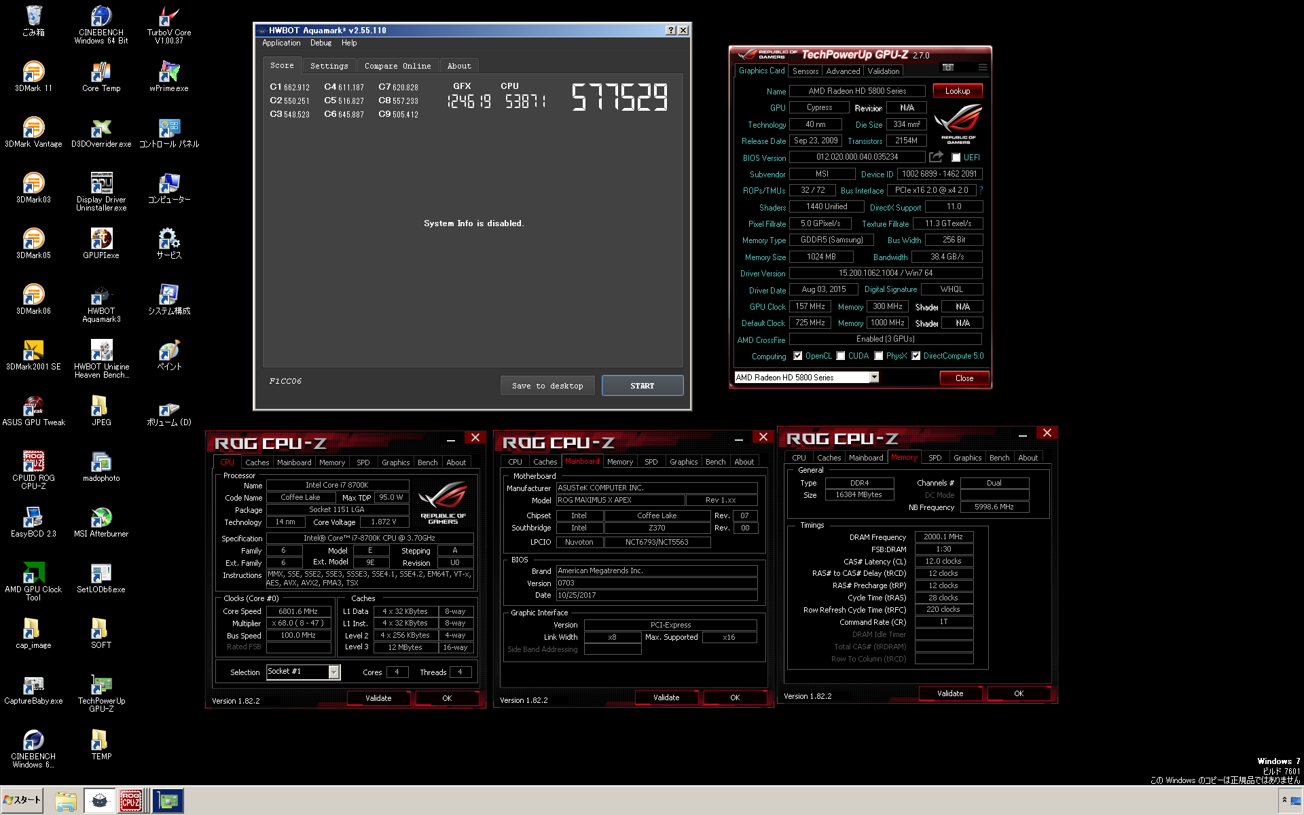Click the Close button in GPU-Z
Viewport: 1304px width, 815px height.
pyautogui.click(x=964, y=378)
